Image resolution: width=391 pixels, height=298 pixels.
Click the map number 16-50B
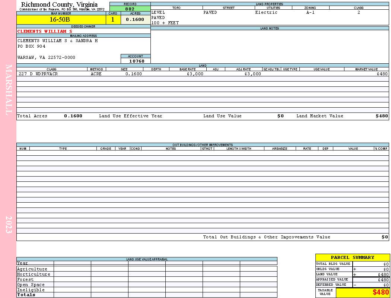[x=60, y=19]
